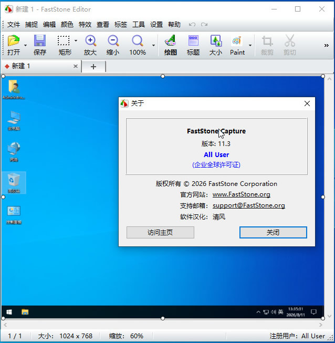This screenshot has width=335, height=343.
Task: Click the Windows Start button in capture
Action: pos(9,312)
